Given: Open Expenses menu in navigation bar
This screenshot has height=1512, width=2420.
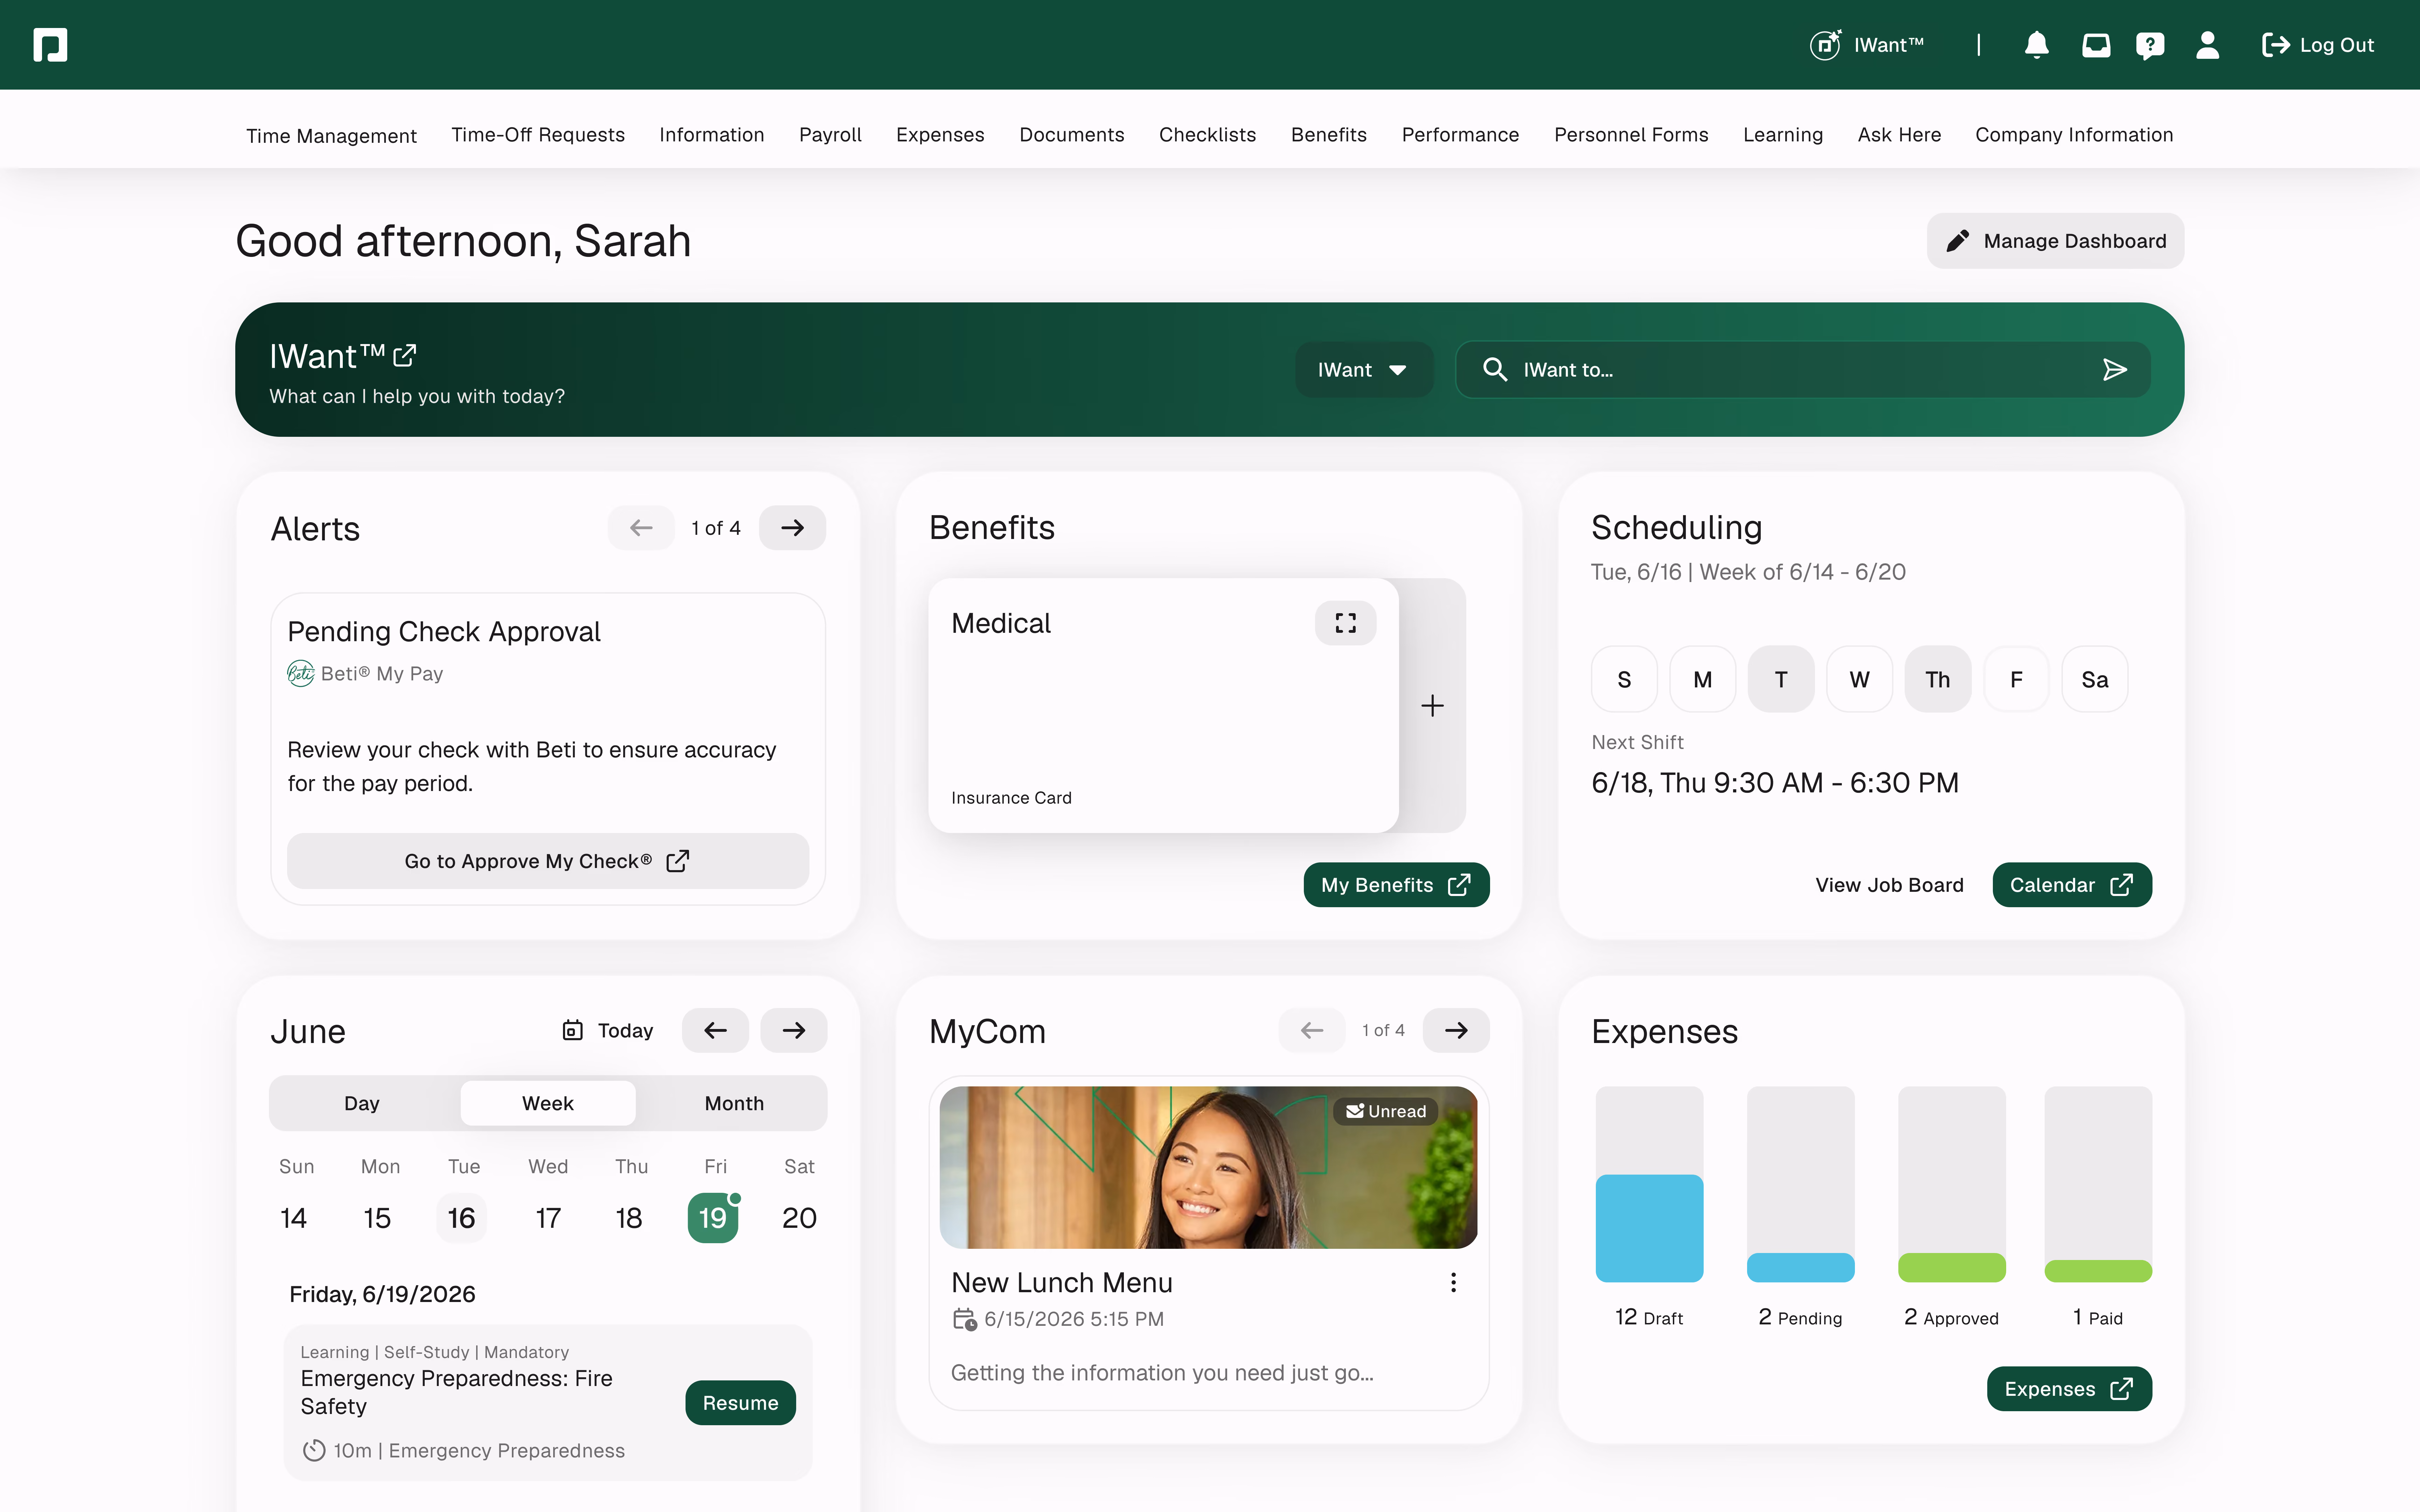Looking at the screenshot, I should click(x=940, y=135).
